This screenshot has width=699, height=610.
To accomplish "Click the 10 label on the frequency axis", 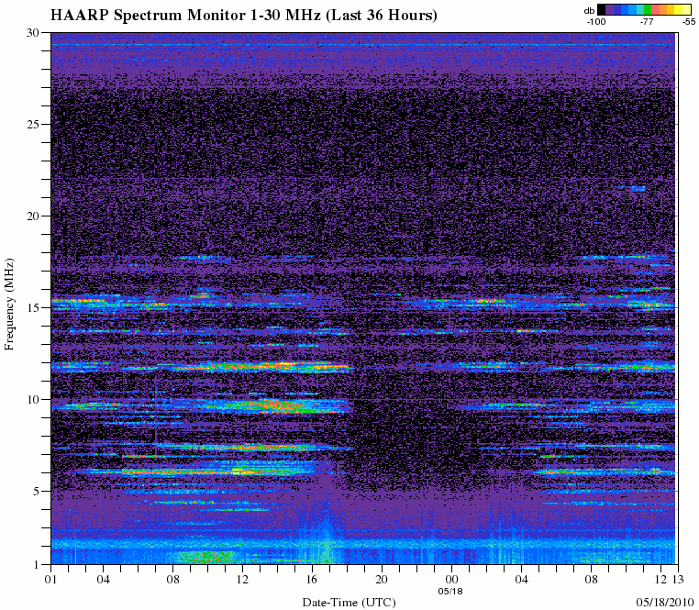I will tap(34, 399).
